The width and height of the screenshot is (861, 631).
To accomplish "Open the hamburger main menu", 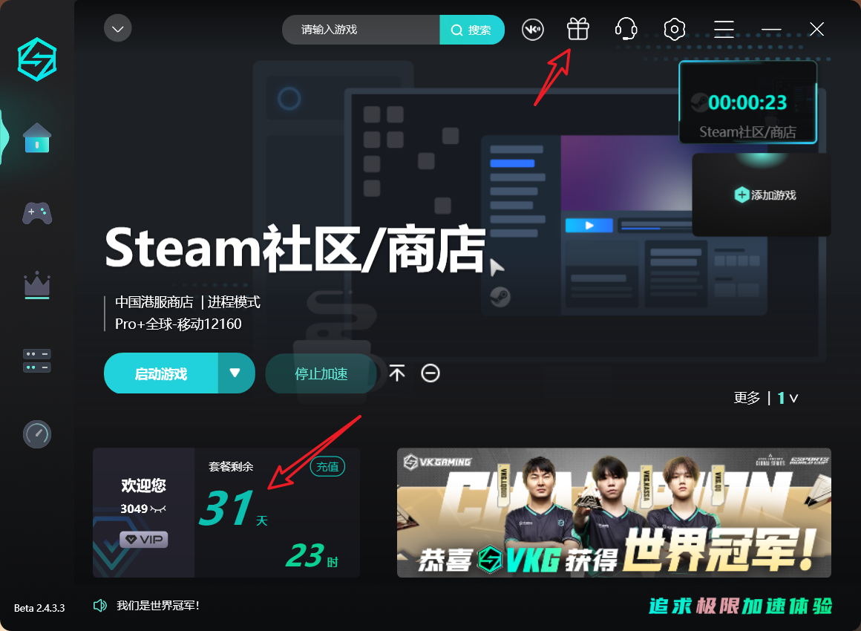I will [724, 29].
